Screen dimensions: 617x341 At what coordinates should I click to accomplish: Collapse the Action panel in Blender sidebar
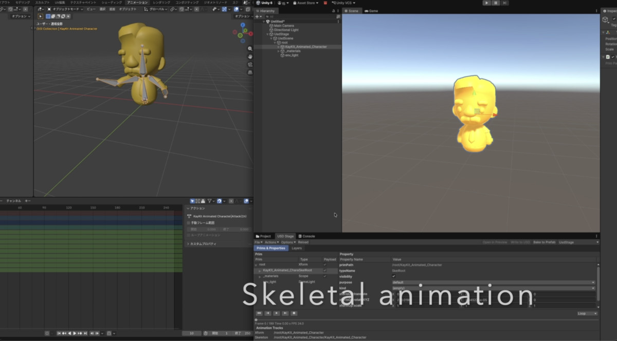pos(188,209)
